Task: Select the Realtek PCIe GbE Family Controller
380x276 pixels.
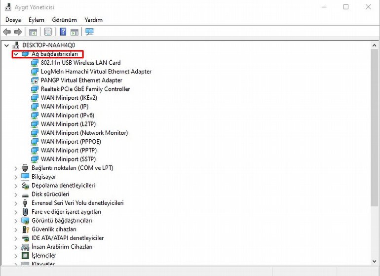Action: pyautogui.click(x=85, y=89)
